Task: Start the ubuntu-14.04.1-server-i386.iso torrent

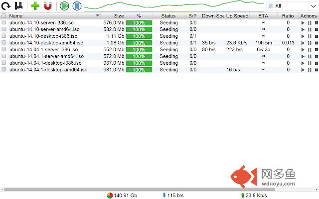Action: (x=303, y=50)
